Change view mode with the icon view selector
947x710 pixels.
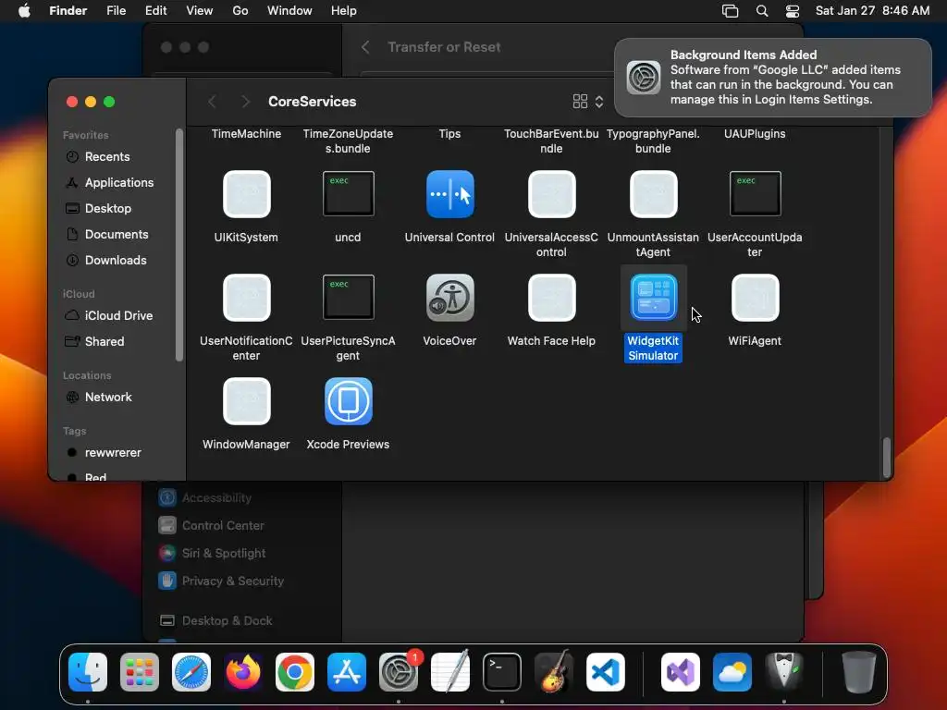pos(588,102)
